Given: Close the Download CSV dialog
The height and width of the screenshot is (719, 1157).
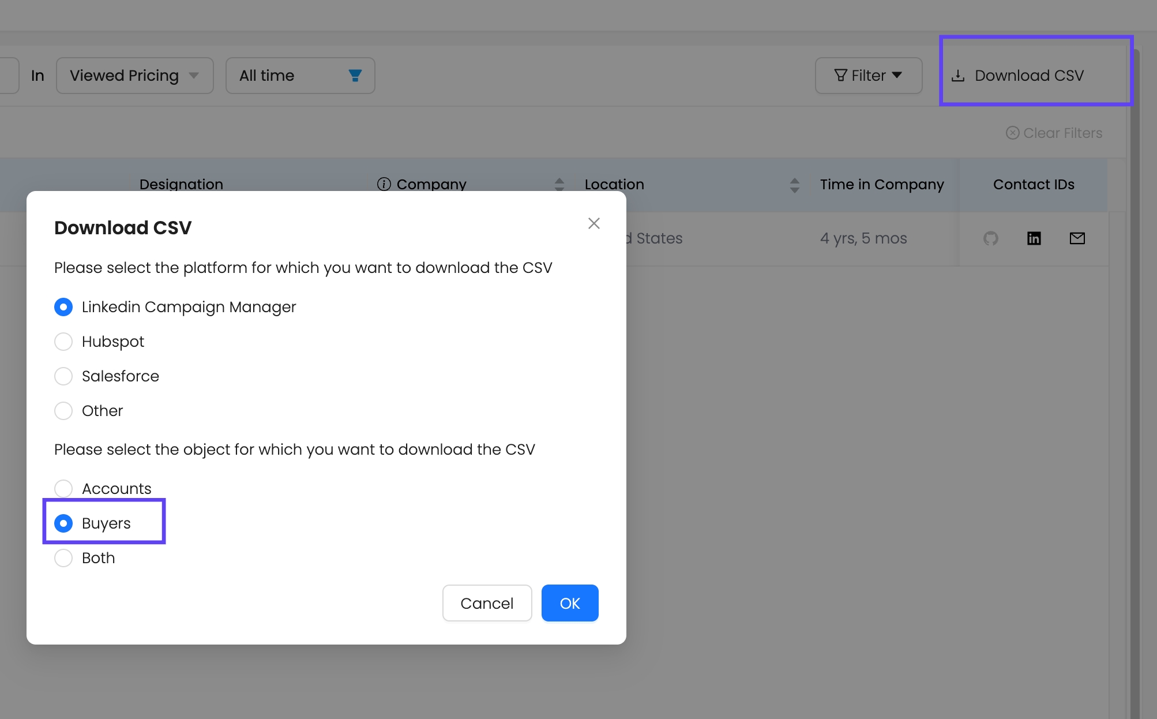Looking at the screenshot, I should pyautogui.click(x=593, y=223).
